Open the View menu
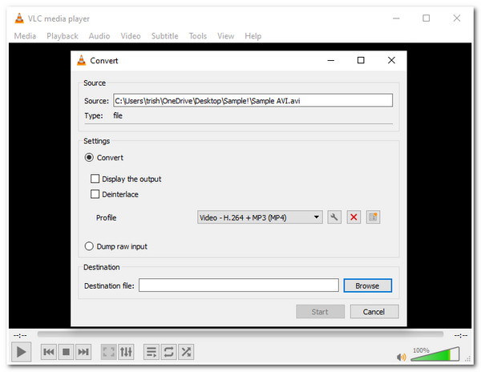 tap(226, 36)
